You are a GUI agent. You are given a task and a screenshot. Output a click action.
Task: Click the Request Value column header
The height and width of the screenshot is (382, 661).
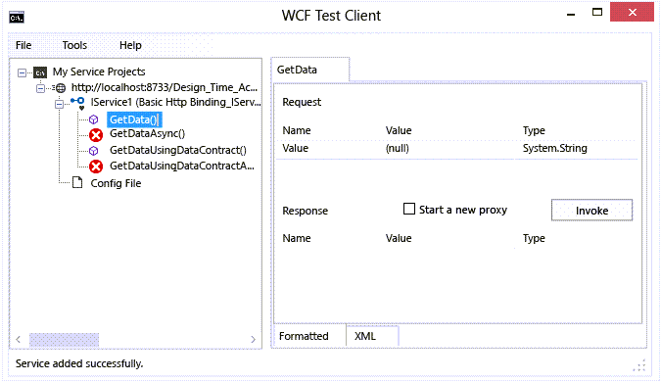point(399,130)
